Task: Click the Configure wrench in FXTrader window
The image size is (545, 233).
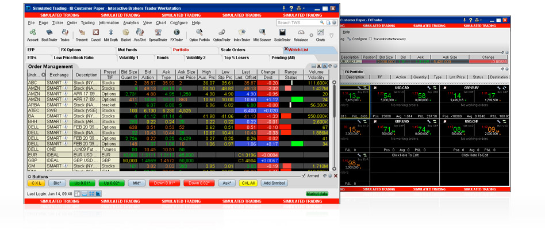Action: click(349, 39)
